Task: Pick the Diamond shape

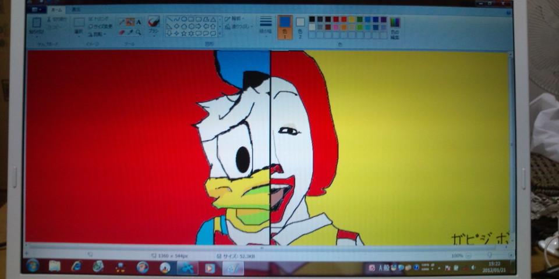Action: (x=177, y=26)
